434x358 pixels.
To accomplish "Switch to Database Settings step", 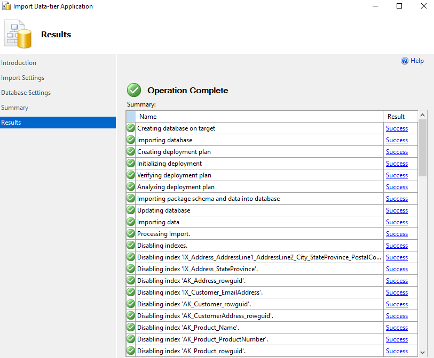I will [x=26, y=93].
